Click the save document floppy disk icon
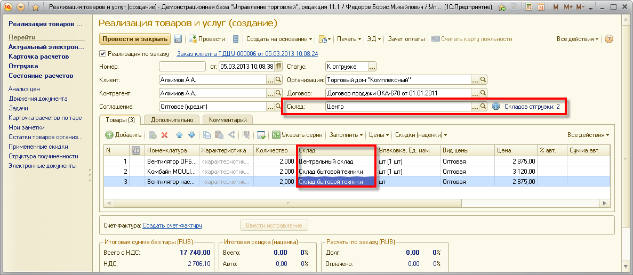The height and width of the screenshot is (275, 633). pyautogui.click(x=178, y=39)
